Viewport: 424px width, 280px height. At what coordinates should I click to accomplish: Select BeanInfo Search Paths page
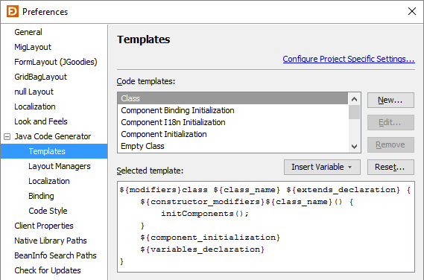55,255
